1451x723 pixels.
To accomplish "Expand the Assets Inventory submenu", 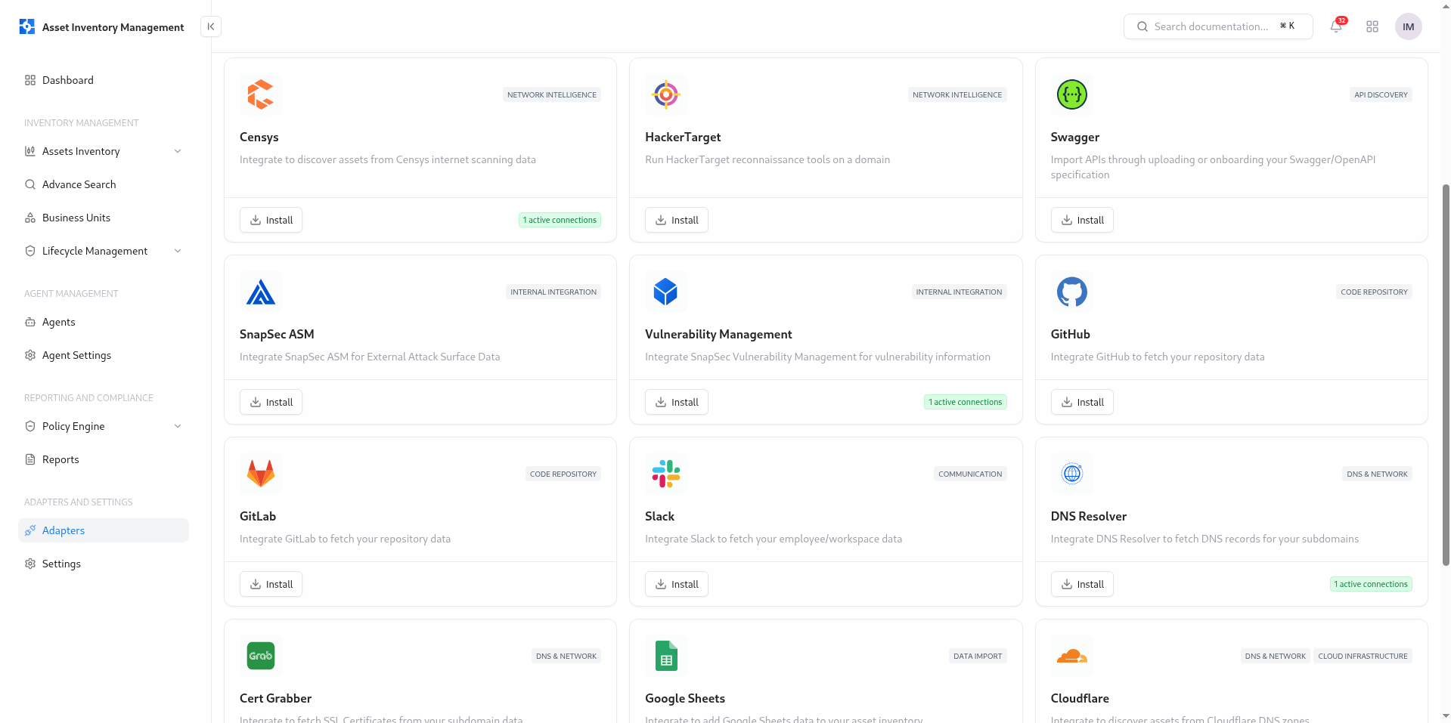I will [178, 151].
